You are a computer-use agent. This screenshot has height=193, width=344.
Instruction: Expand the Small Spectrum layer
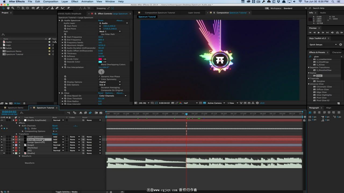tap(13, 137)
